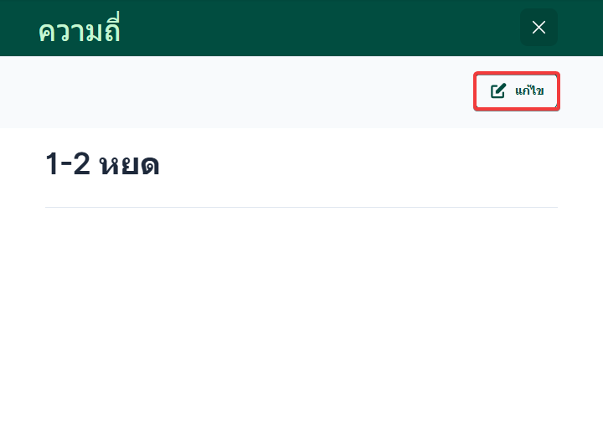This screenshot has height=429, width=603.
Task: Click the empty gray toolbar strip left of แก้ไข
Action: click(x=234, y=92)
